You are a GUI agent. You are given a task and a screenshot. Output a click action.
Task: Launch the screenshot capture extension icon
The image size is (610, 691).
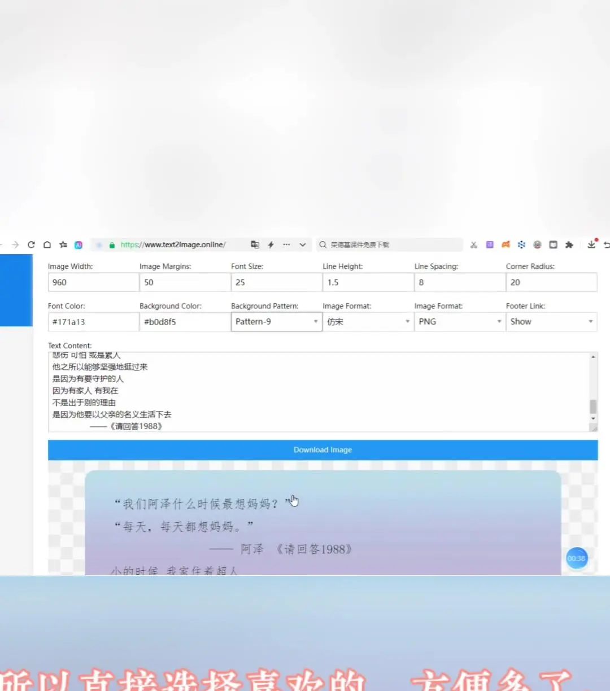pos(553,244)
